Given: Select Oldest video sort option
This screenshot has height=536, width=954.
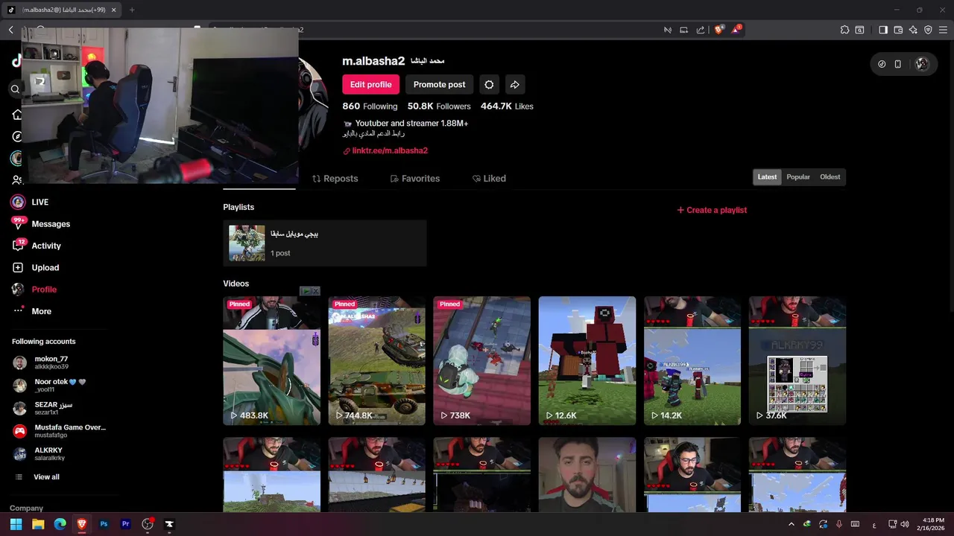Looking at the screenshot, I should click(x=830, y=176).
